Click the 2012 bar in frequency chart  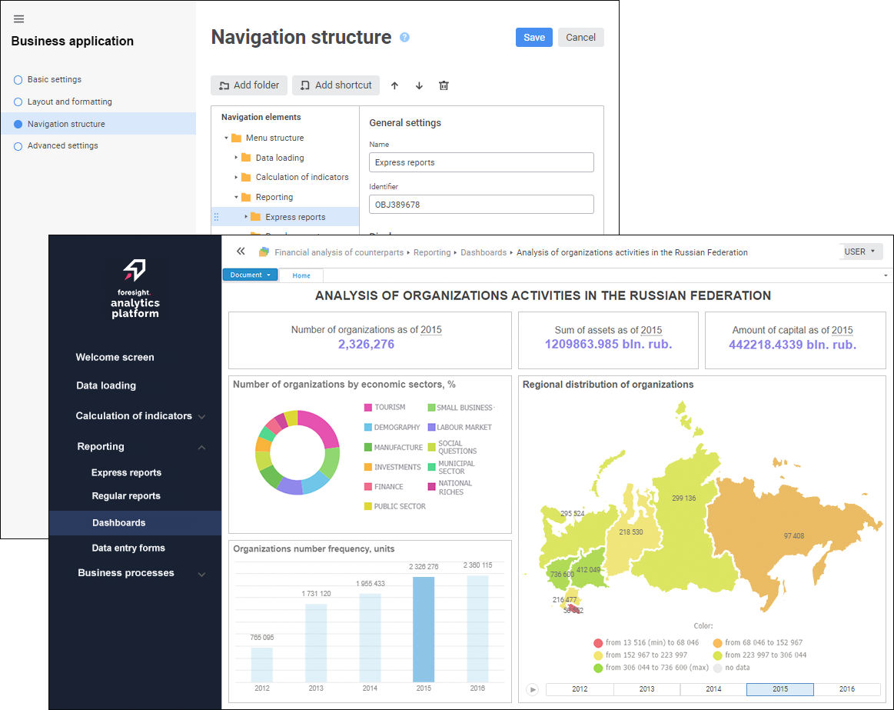click(261, 665)
